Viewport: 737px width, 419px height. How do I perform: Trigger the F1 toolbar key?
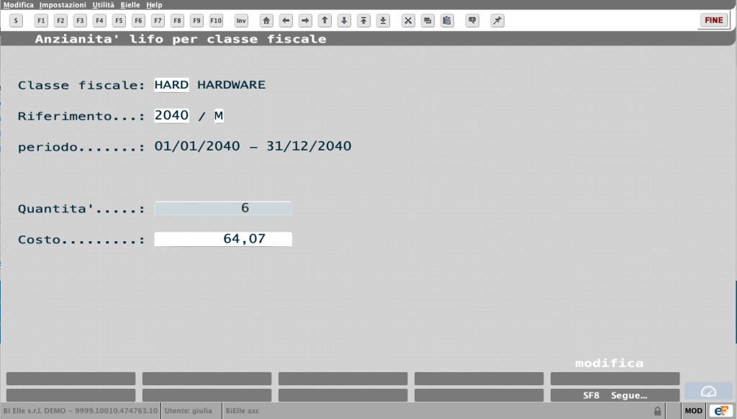41,21
